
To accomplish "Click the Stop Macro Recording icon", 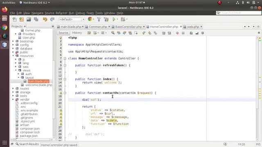I will coord(183,33).
